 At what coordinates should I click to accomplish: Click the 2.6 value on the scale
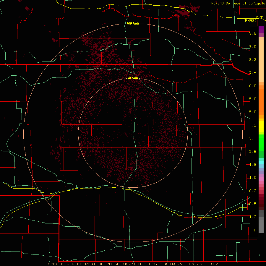[253, 152]
